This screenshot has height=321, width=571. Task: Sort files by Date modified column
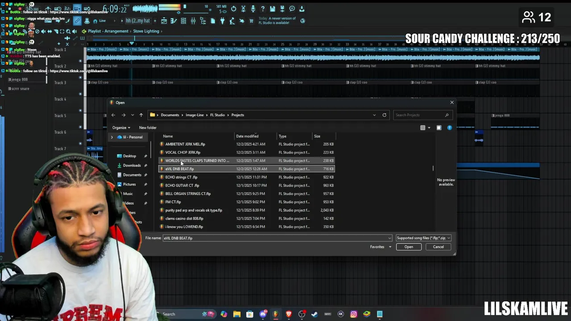247,136
